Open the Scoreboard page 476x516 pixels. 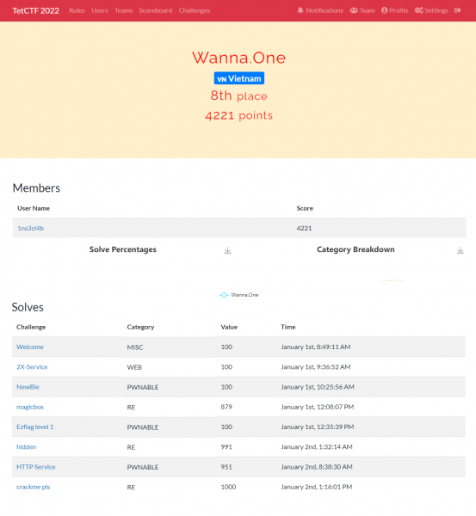point(156,10)
